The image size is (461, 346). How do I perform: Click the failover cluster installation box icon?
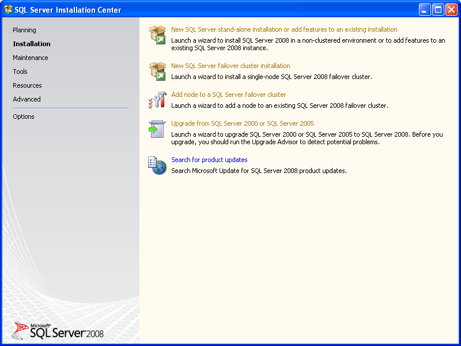157,71
